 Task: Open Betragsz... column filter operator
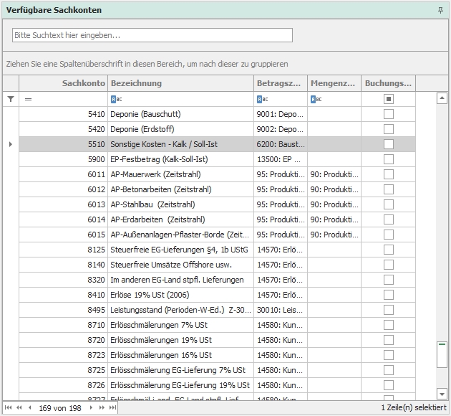262,100
